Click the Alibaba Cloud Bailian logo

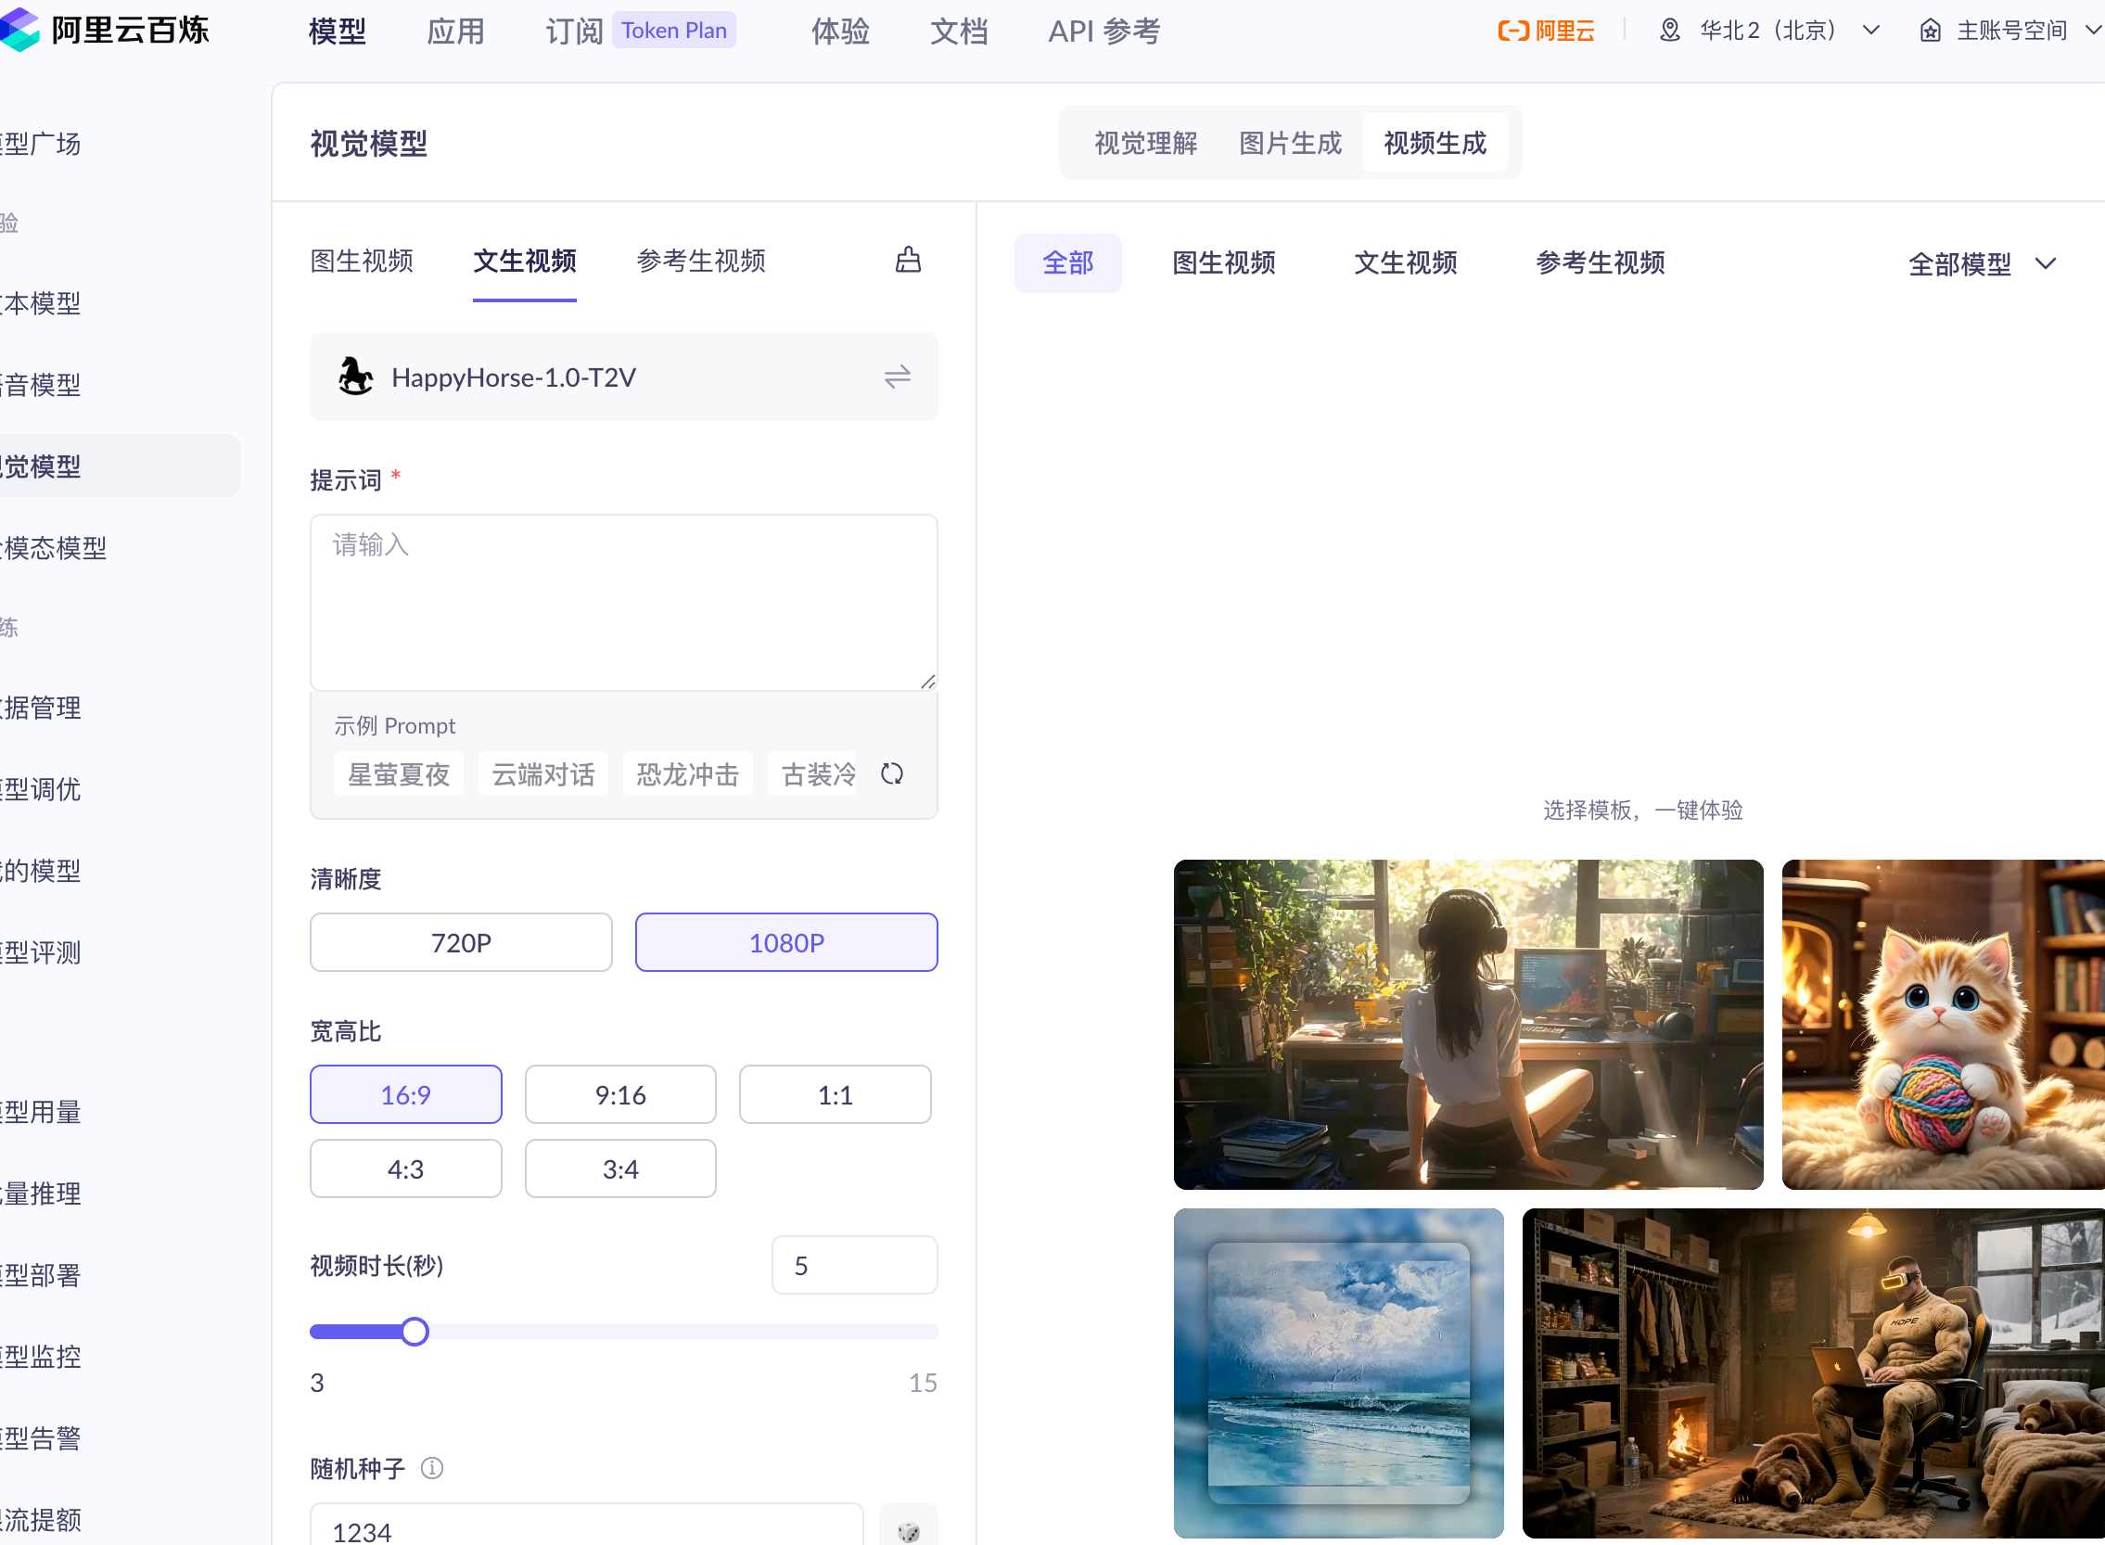[105, 30]
